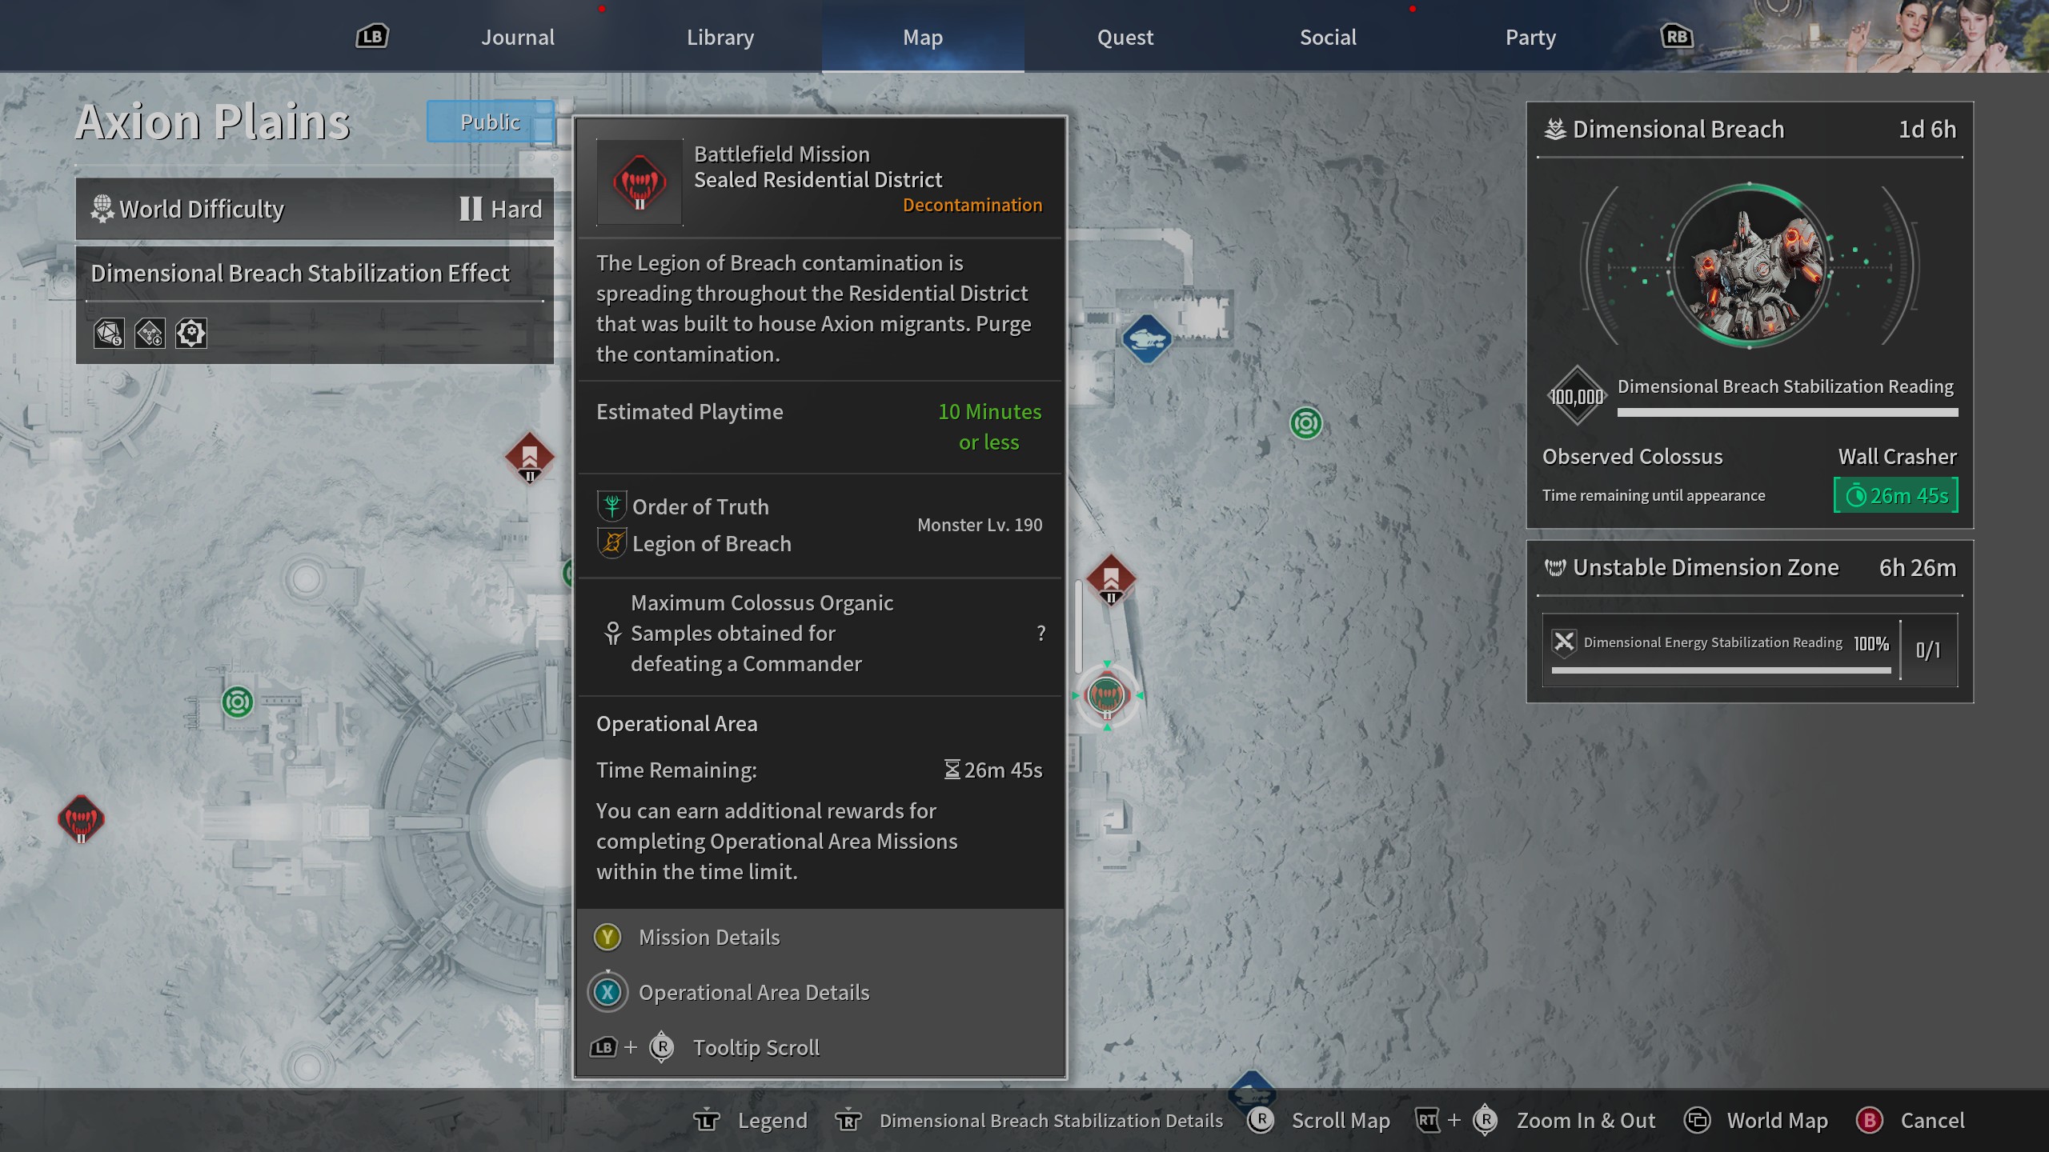Click the tooltip scrollbar handle
The width and height of the screenshot is (2049, 1152).
pos(1078,626)
